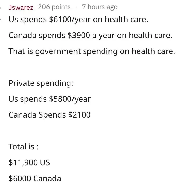Image resolution: width=188 pixels, height=192 pixels.
Task: Click Us in the $5800 line
Action: tap(13, 99)
